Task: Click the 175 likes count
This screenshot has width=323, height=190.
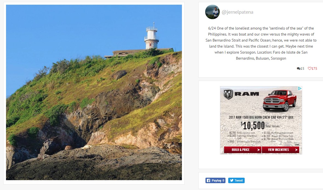Action: (x=314, y=68)
